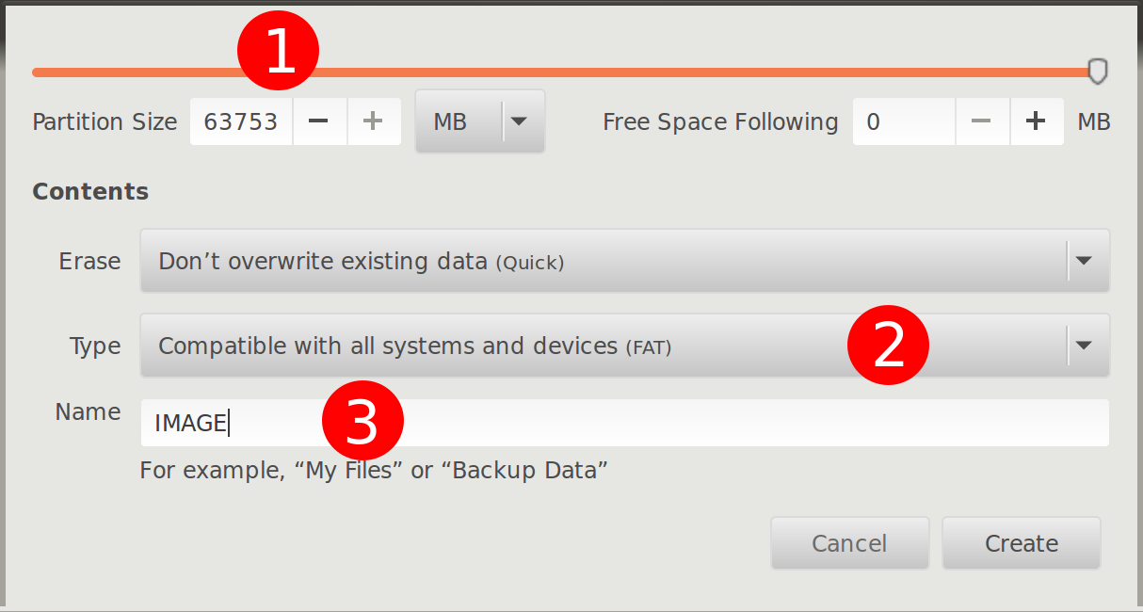Click the red circle marker numbered 2
Image resolution: width=1143 pixels, height=612 pixels.
(888, 346)
